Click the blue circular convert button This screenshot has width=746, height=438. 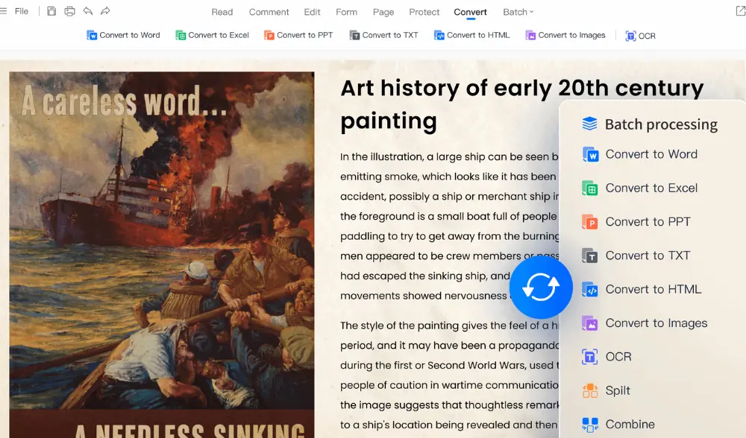tap(541, 287)
